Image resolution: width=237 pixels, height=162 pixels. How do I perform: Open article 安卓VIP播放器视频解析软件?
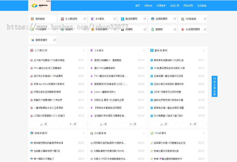[168, 159]
